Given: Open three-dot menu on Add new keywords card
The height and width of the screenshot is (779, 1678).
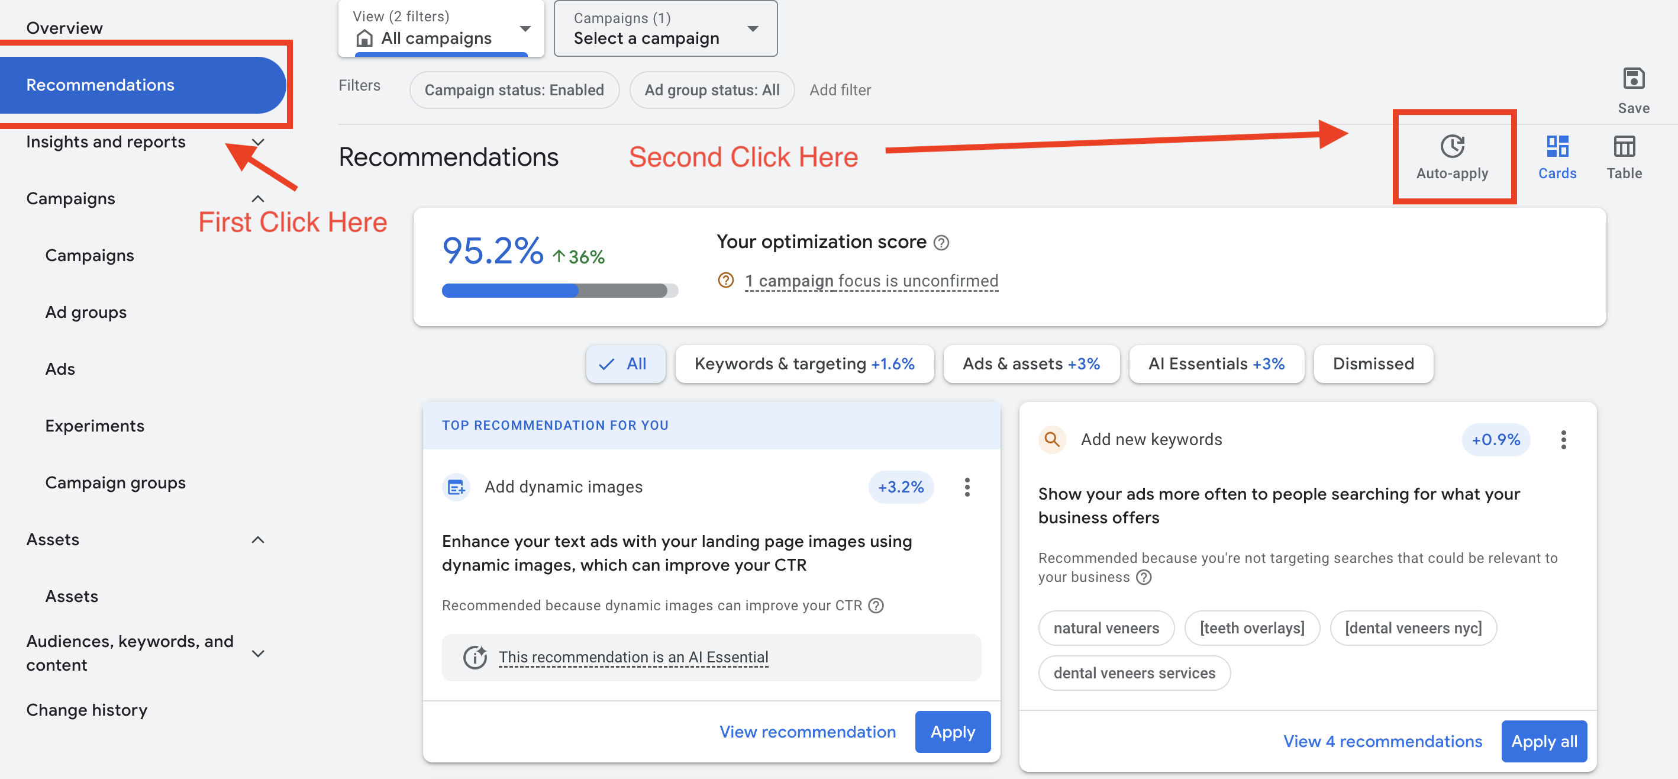Looking at the screenshot, I should 1563,439.
